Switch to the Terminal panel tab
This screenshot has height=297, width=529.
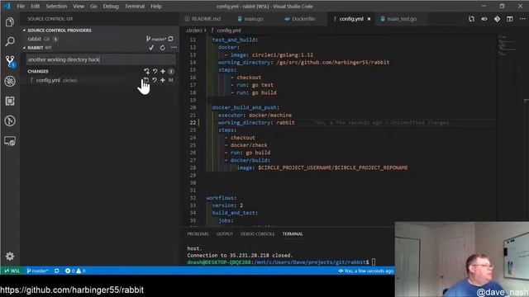point(293,234)
